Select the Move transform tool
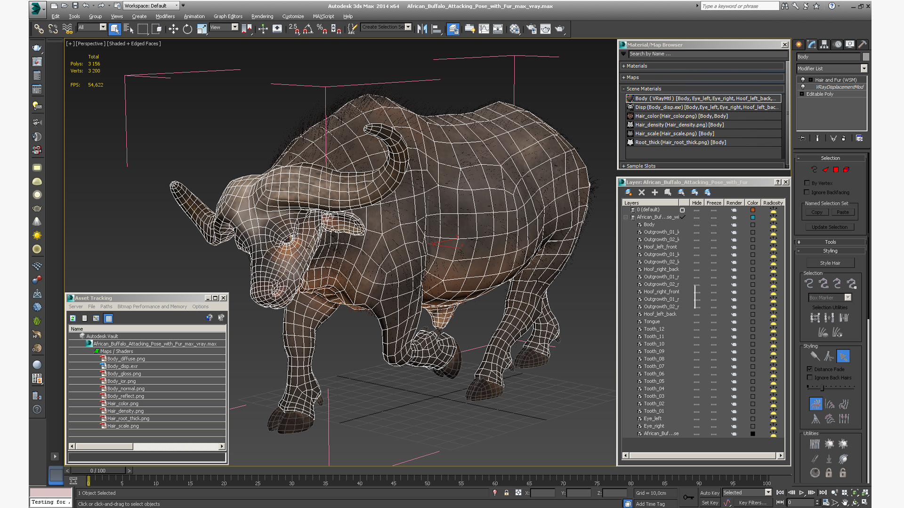This screenshot has width=904, height=508. (173, 29)
